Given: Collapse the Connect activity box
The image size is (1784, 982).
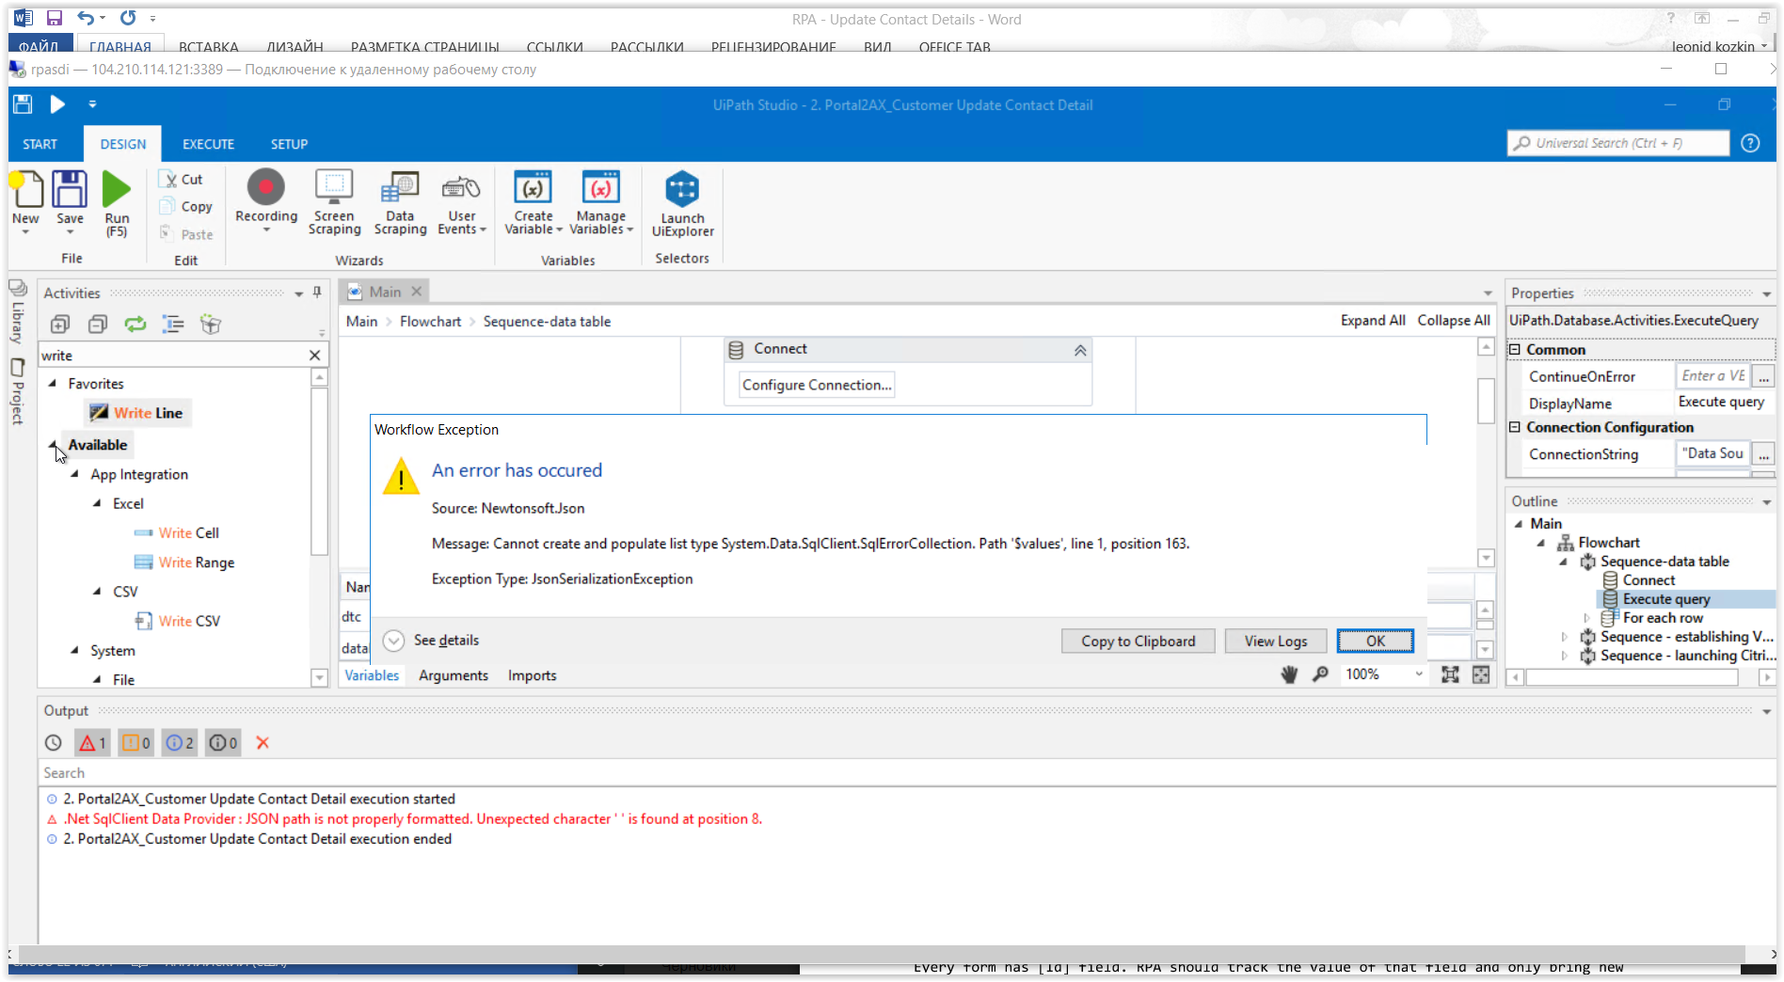Looking at the screenshot, I should [1080, 350].
